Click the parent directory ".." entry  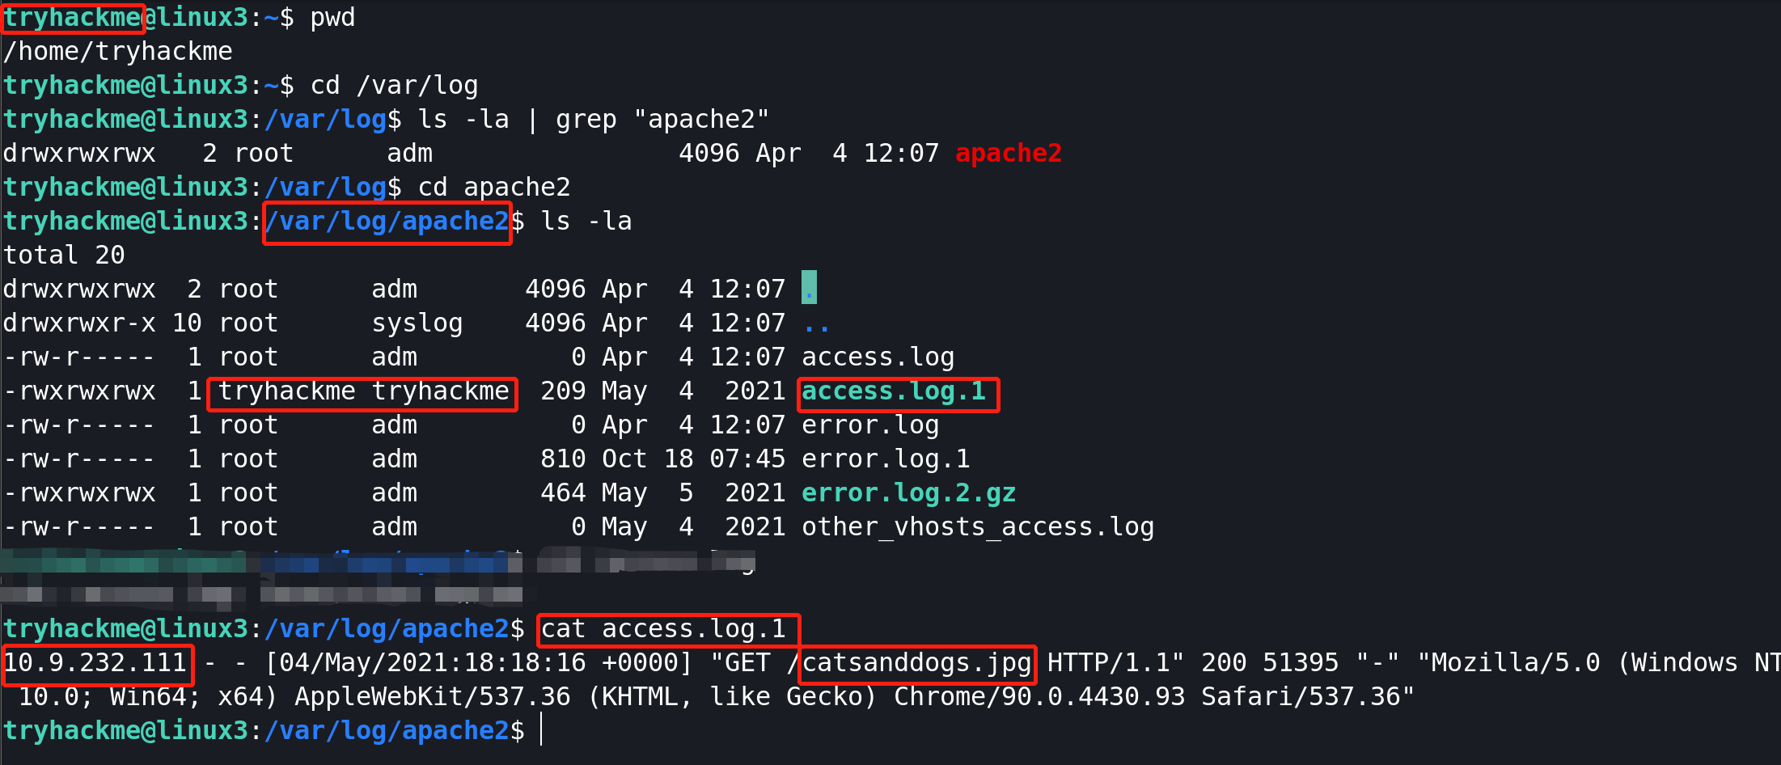[x=816, y=323]
